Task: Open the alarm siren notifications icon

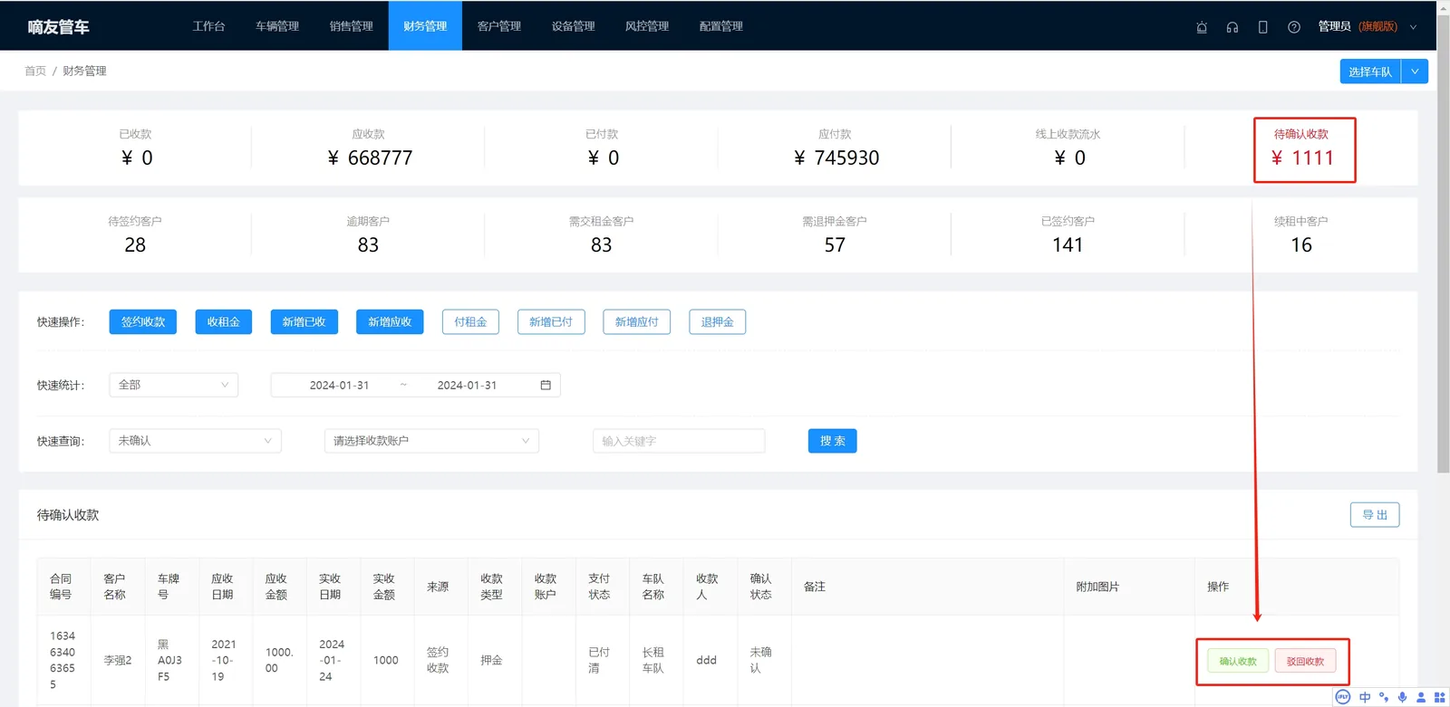Action: tap(1202, 27)
